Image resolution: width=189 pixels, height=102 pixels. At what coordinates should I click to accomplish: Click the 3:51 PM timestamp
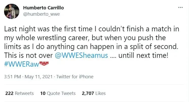12,77
